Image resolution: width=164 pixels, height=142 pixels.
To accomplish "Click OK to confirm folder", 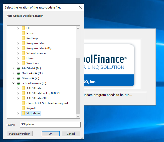I will point(51,133).
